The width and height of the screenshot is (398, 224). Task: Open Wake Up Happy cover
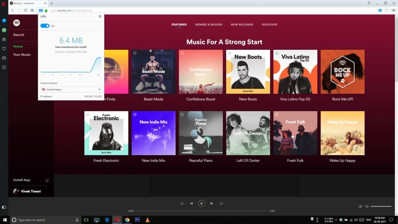point(342,133)
